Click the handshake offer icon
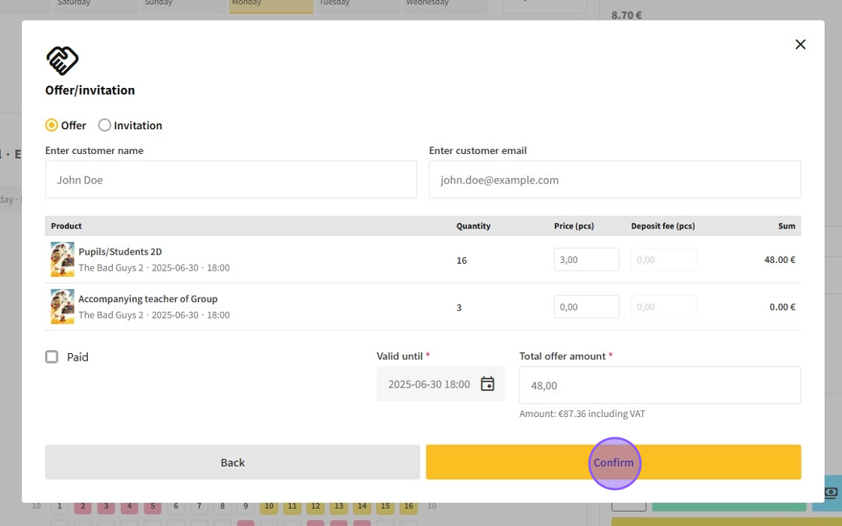Viewport: 842px width, 526px height. [62, 60]
